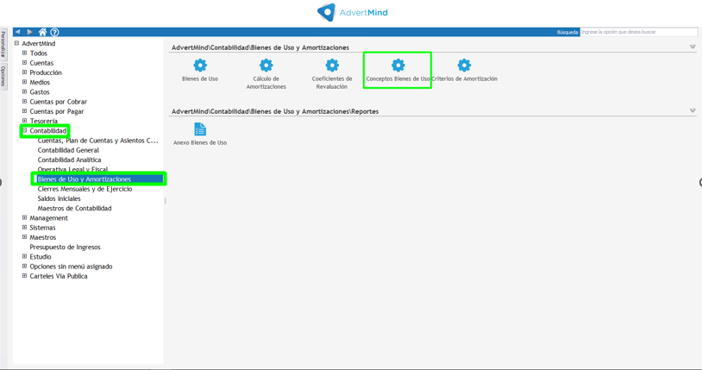Click the Sistemas tree label
Screen dimensions: 702x370
[x=42, y=228]
